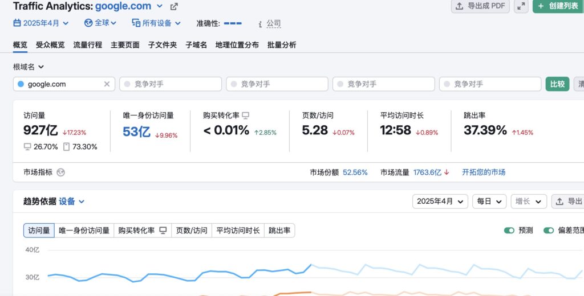Open the 增长 dropdown

point(529,202)
